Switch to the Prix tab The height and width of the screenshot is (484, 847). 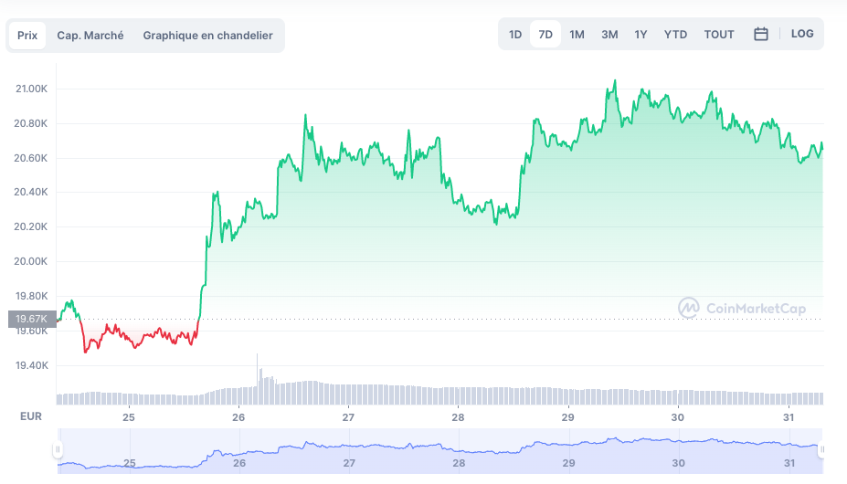point(27,36)
